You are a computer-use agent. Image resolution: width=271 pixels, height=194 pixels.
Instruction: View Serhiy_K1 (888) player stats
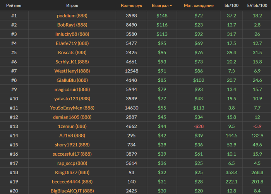(72, 62)
